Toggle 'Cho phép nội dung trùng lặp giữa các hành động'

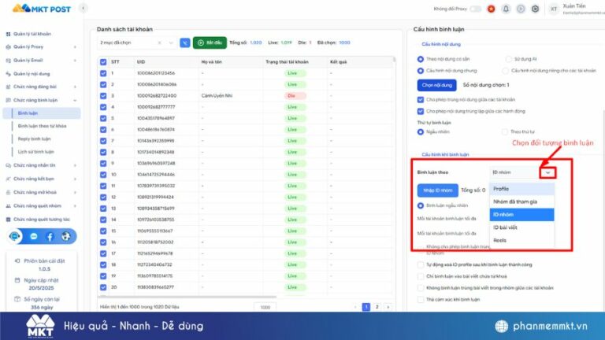[421, 112]
